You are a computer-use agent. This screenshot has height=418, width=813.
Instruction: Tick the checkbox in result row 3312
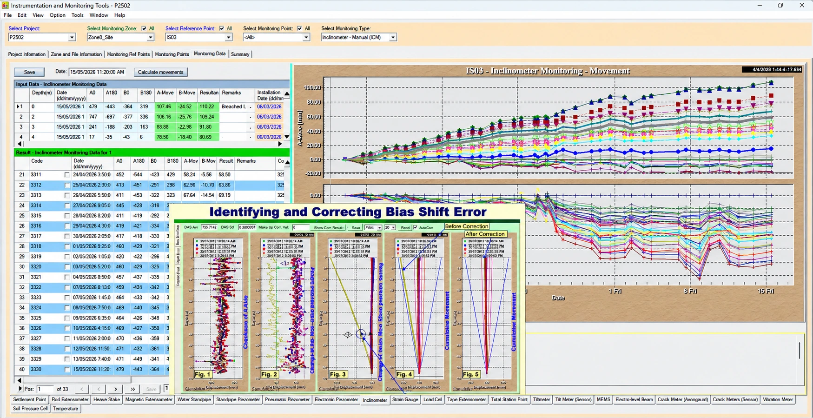(67, 185)
